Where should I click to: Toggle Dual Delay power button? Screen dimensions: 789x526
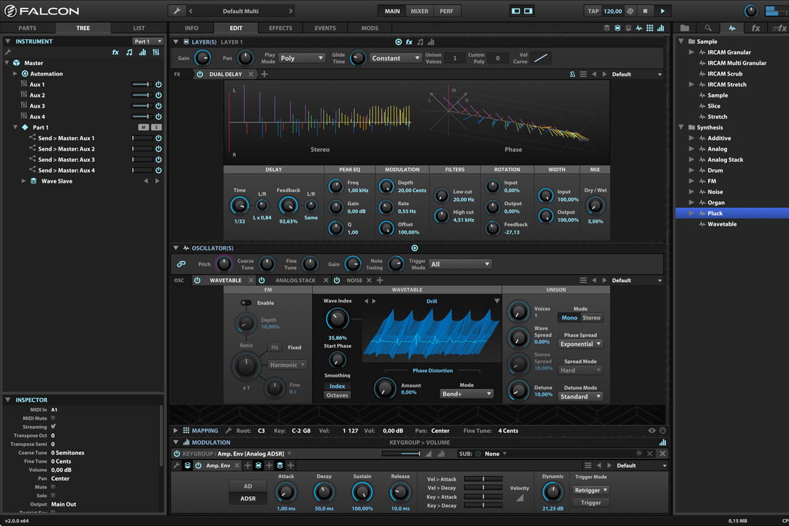pyautogui.click(x=200, y=74)
